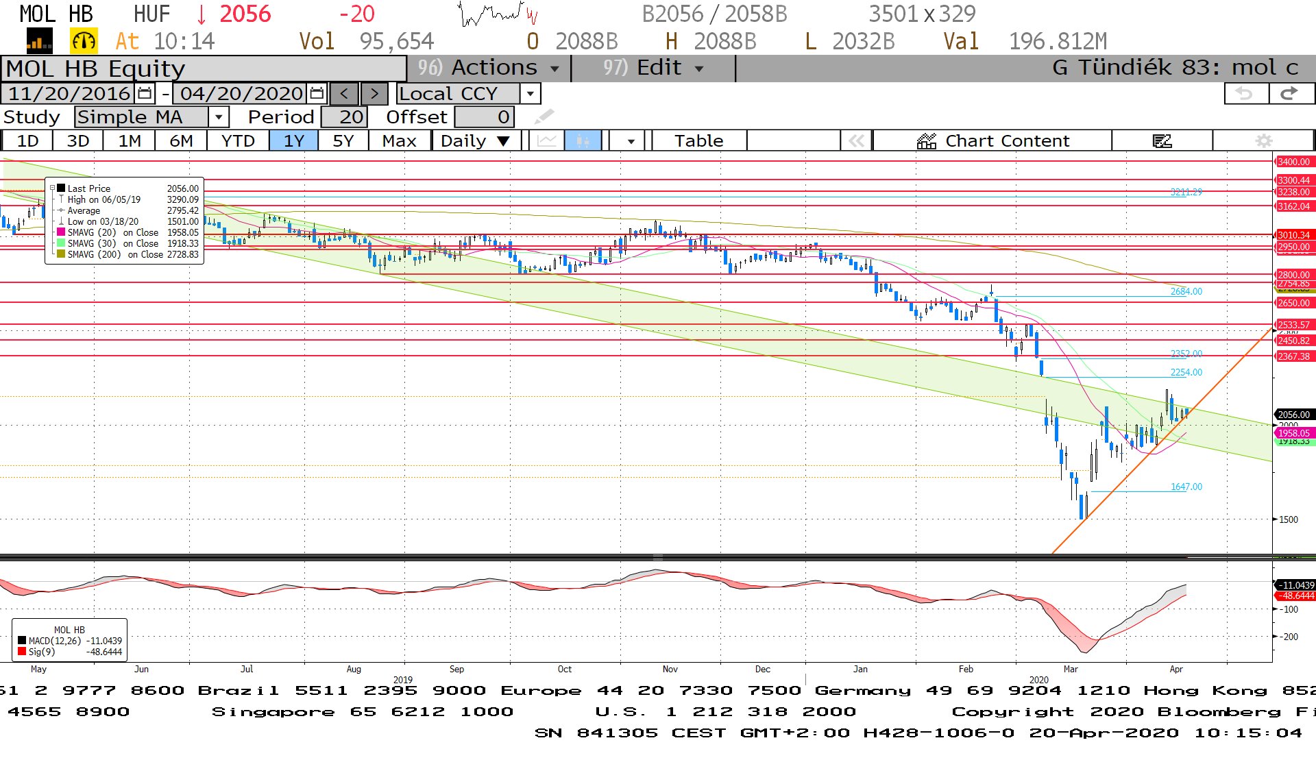The width and height of the screenshot is (1316, 760).
Task: Click the Table button
Action: (698, 140)
